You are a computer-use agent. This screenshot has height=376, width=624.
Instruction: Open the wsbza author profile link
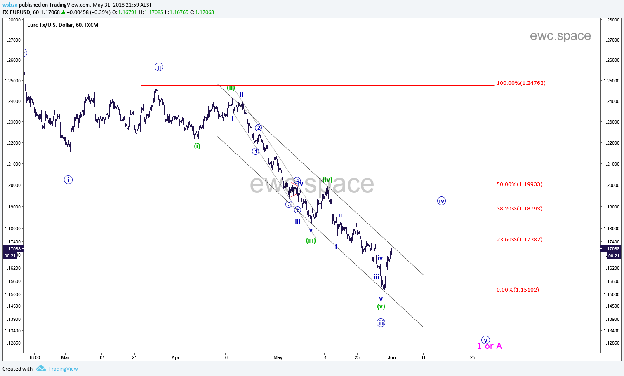10,5
